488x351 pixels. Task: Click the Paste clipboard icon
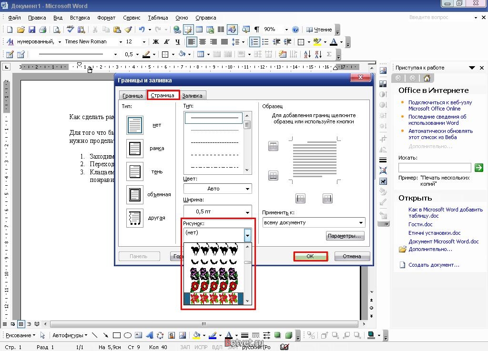click(x=117, y=30)
